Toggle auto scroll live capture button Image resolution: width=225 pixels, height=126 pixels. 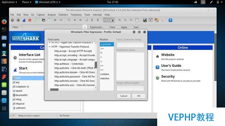[112, 20]
